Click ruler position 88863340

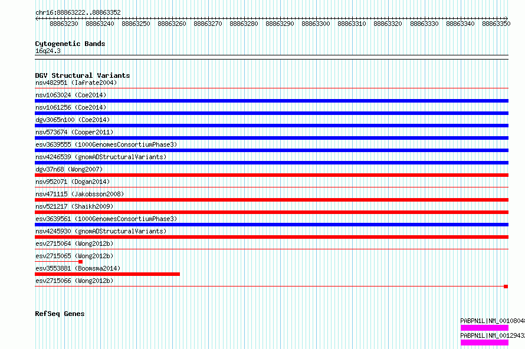(460, 24)
